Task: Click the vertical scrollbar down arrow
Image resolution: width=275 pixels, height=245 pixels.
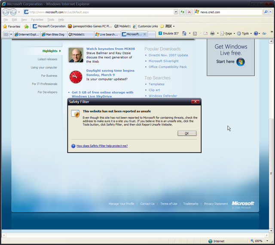Action: pyautogui.click(x=271, y=231)
